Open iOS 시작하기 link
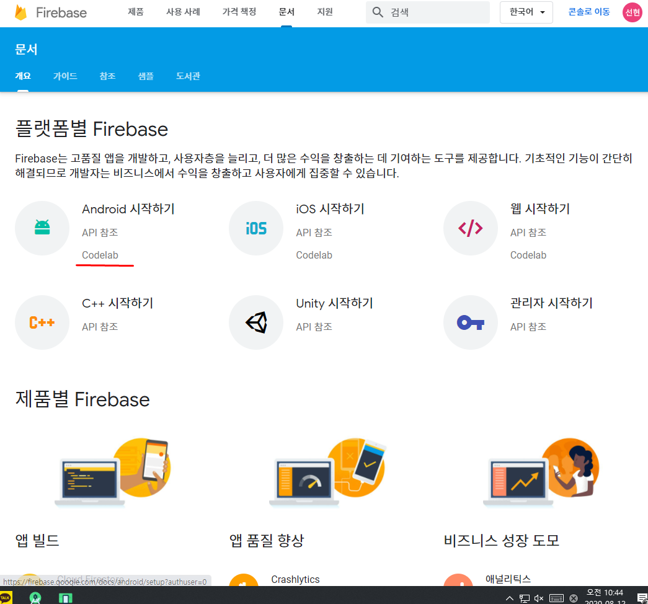This screenshot has width=648, height=604. tap(330, 209)
